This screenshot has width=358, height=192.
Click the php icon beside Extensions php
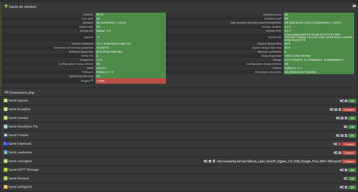click(6, 92)
